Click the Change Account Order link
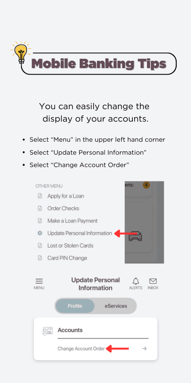The width and height of the screenshot is (191, 383). pyautogui.click(x=81, y=349)
